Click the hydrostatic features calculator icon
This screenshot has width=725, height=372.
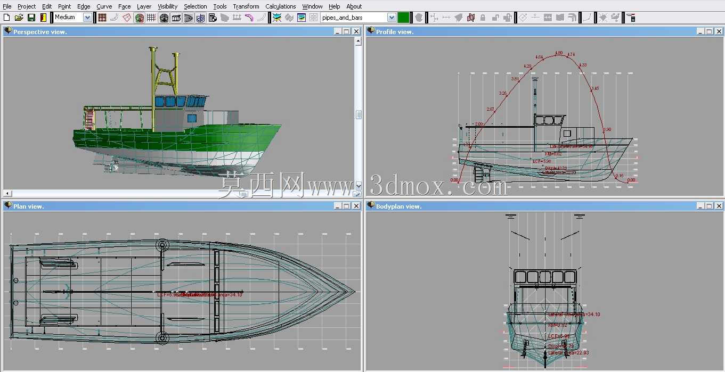[x=213, y=18]
